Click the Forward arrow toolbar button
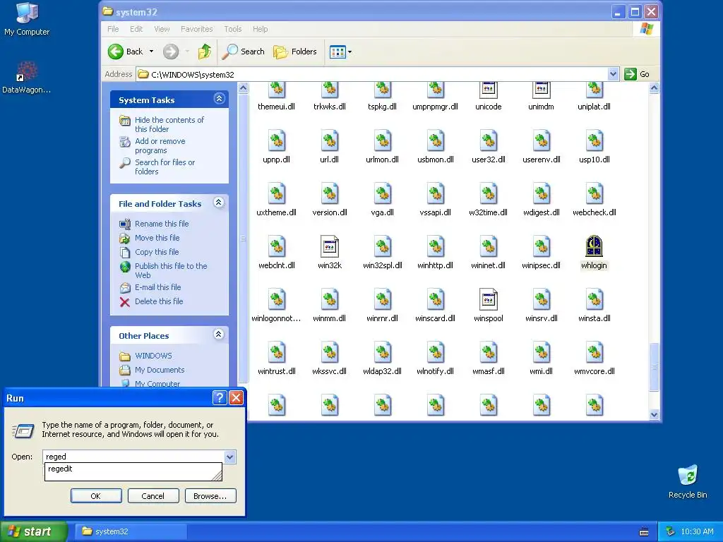The width and height of the screenshot is (723, 542). pyautogui.click(x=171, y=52)
